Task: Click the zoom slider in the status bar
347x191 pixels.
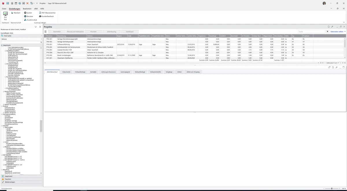Action: pyautogui.click(x=332, y=188)
